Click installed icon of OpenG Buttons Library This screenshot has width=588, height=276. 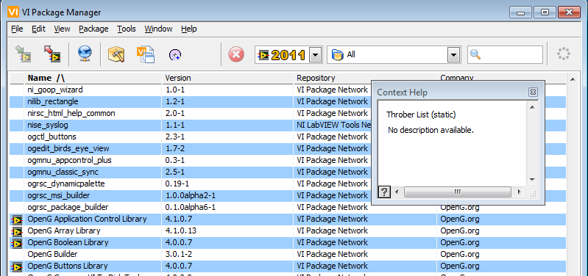[16, 266]
